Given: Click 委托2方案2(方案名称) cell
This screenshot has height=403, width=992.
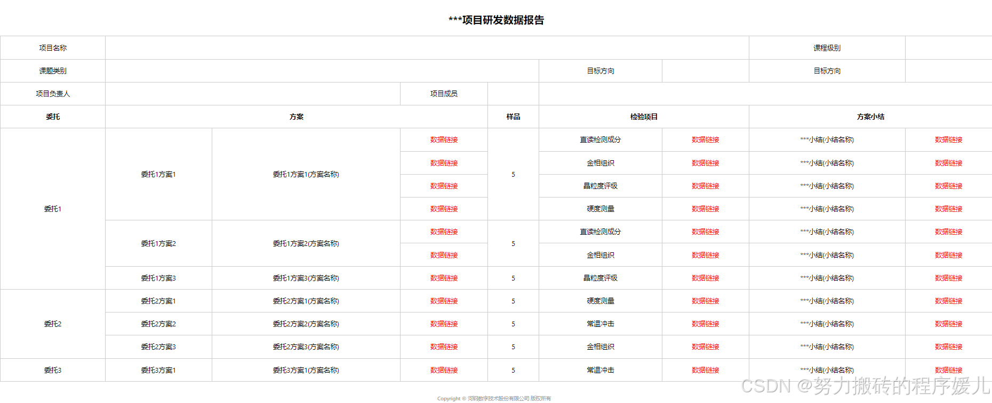Looking at the screenshot, I should pos(306,324).
